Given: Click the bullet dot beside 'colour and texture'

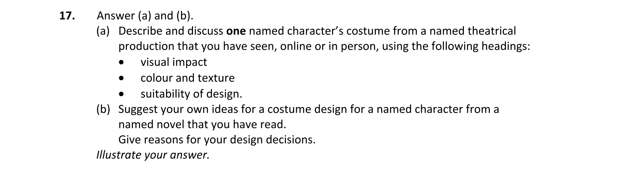Looking at the screenshot, I should (121, 78).
